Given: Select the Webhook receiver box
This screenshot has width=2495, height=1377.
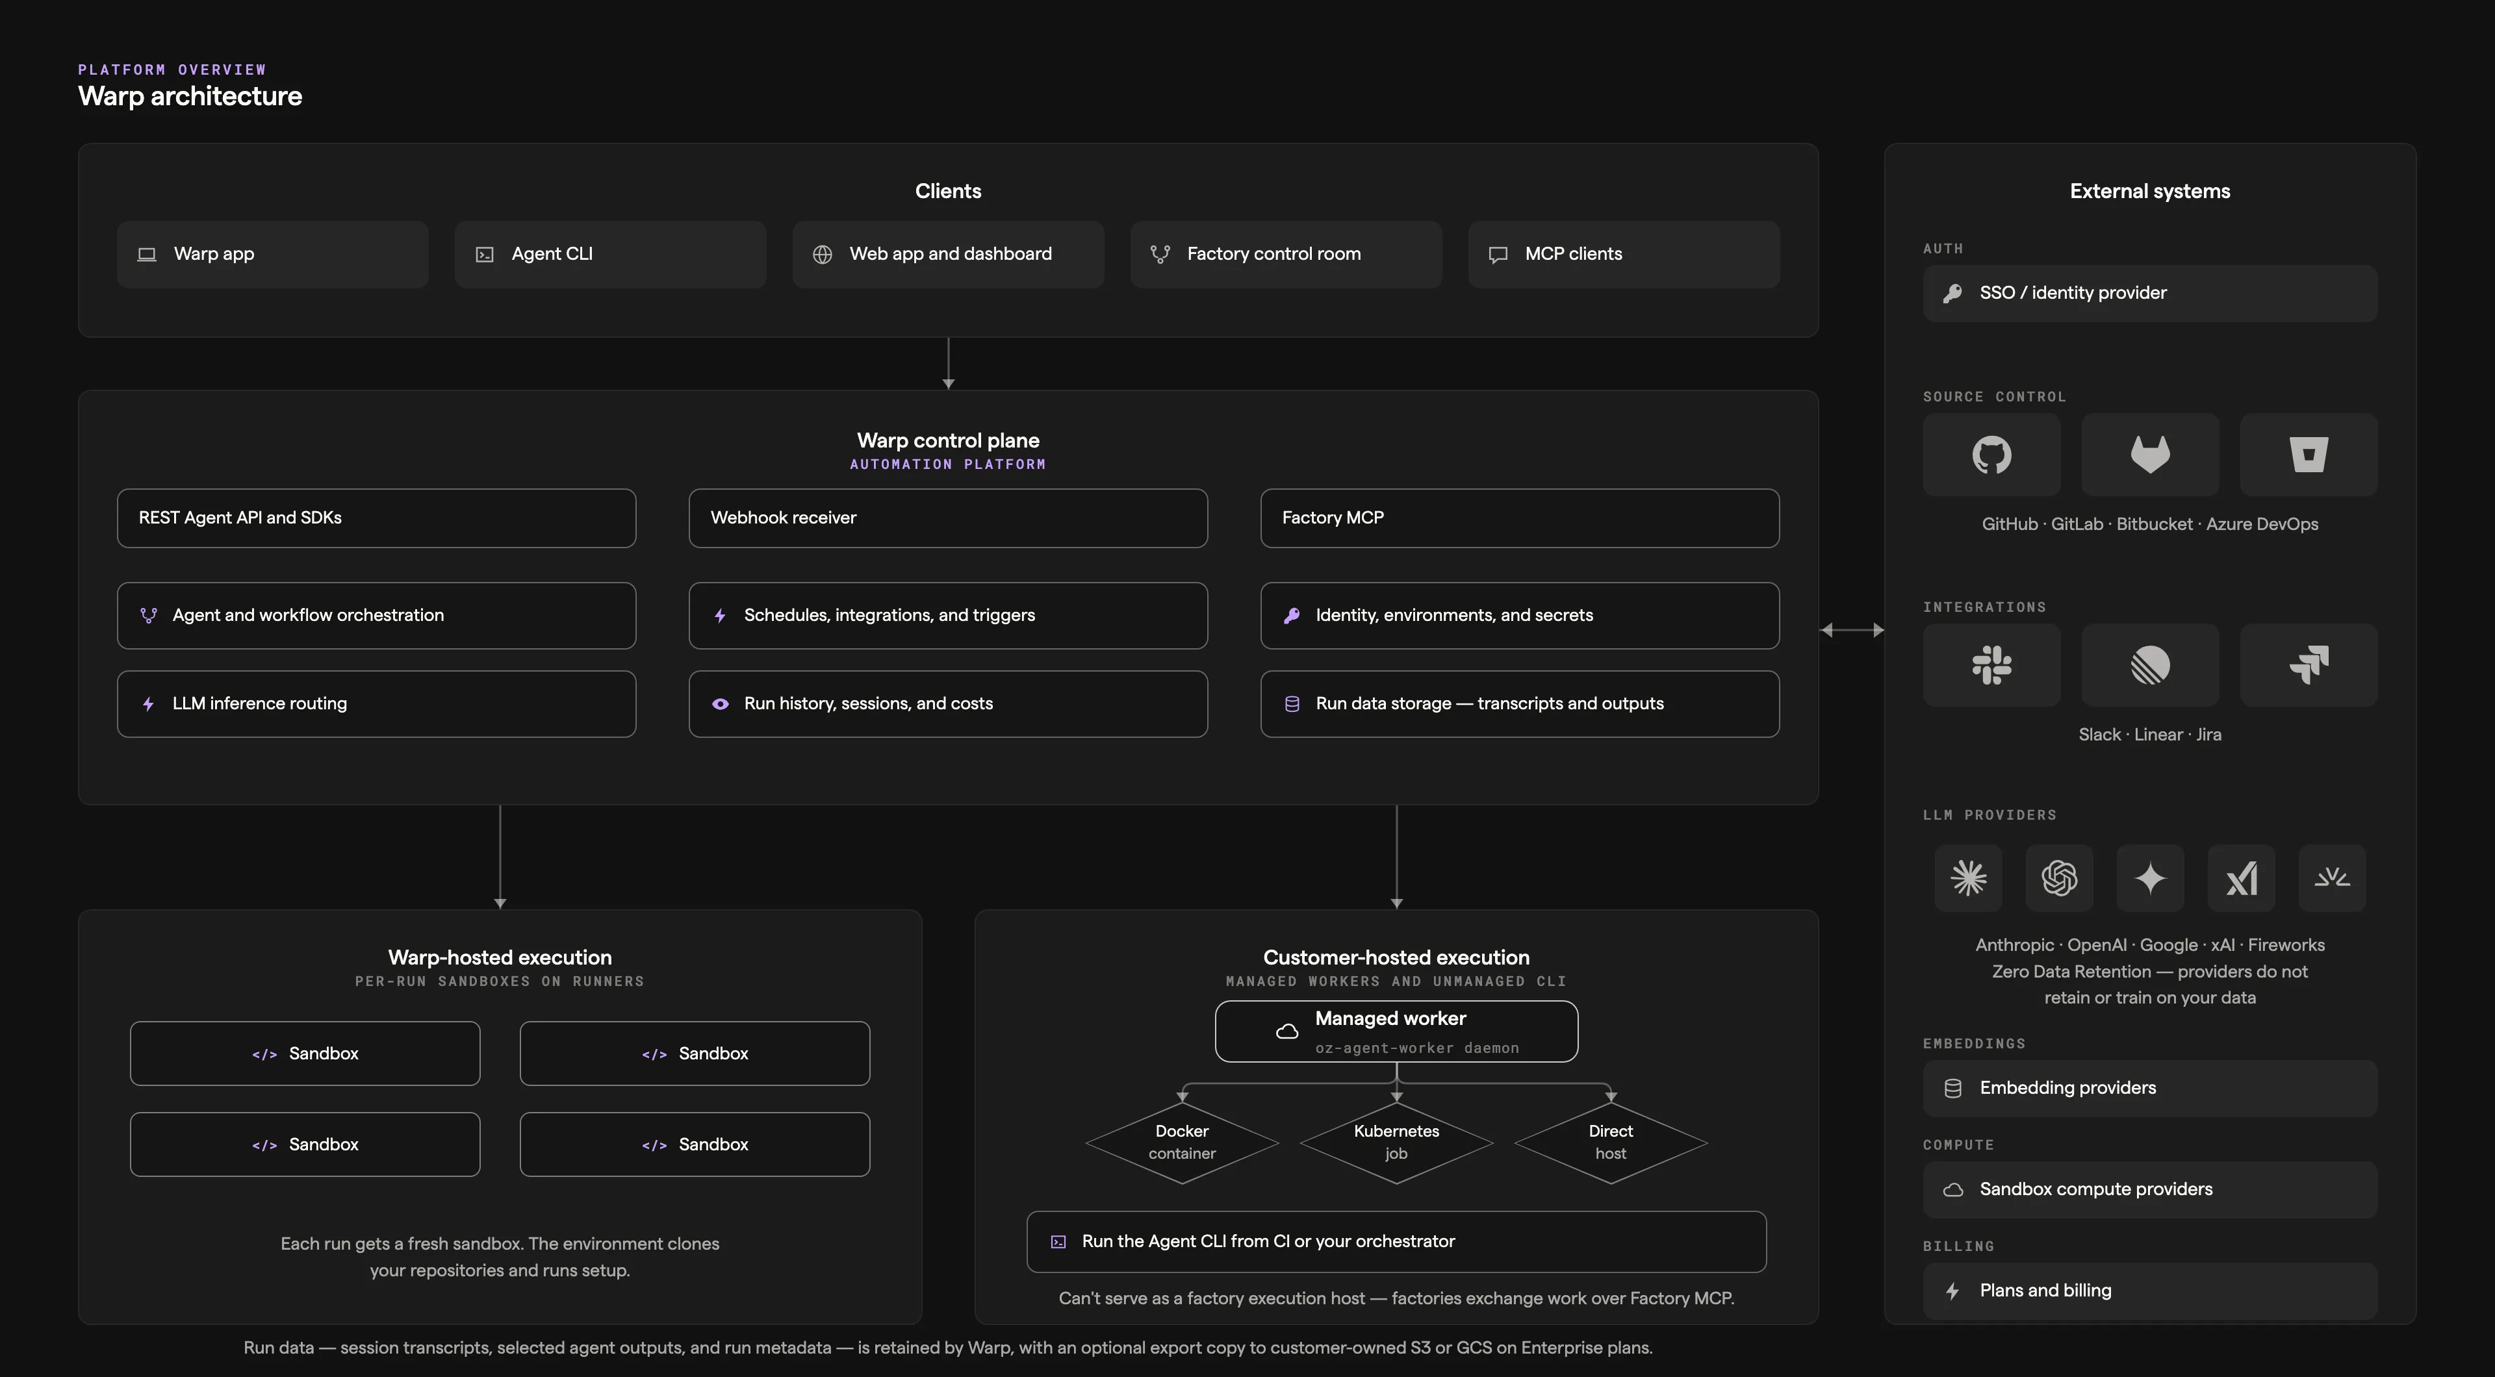Looking at the screenshot, I should (x=947, y=518).
